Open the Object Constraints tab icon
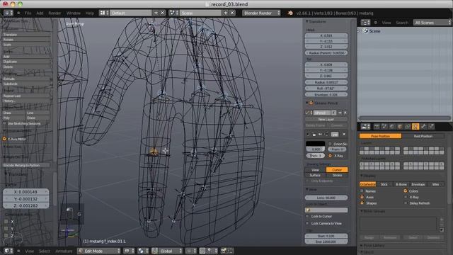453x255 pixels. point(408,127)
